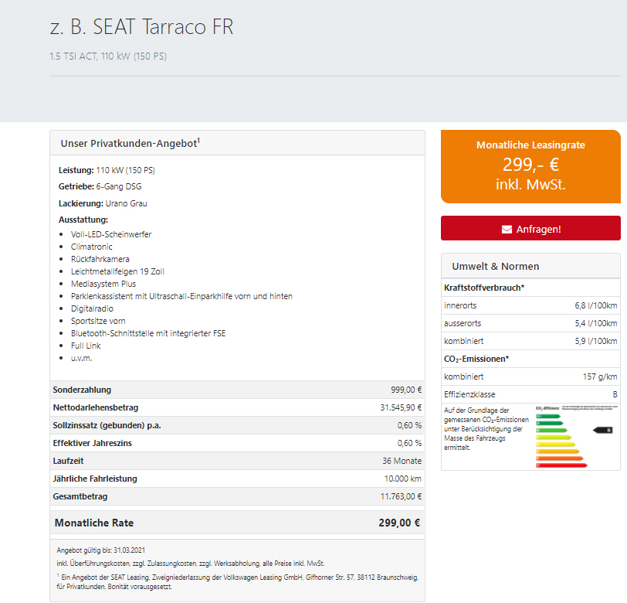Select the 'u.v.m.' list item
The image size is (627, 603).
tap(81, 359)
